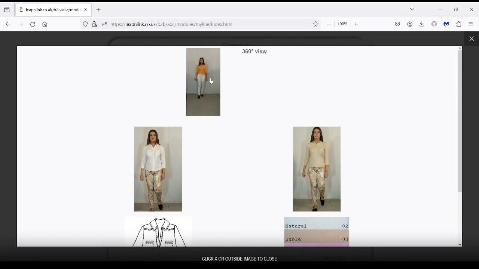The image size is (479, 269).
Task: Click the orange-top model thumbnail
Action: point(203,82)
